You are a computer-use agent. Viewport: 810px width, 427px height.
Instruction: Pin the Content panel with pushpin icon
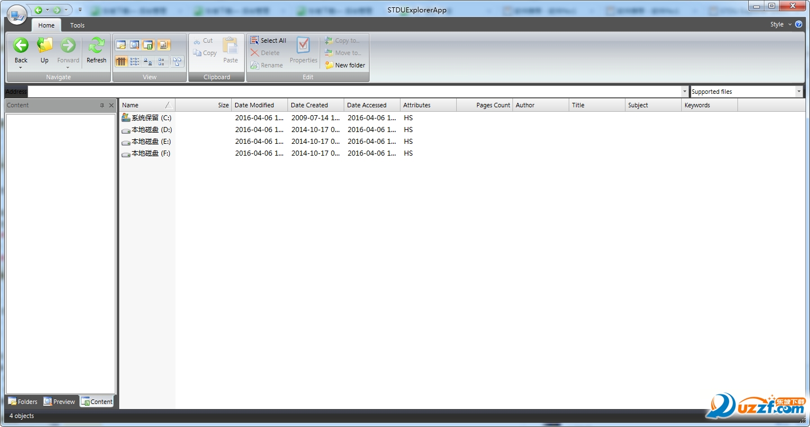coord(102,106)
